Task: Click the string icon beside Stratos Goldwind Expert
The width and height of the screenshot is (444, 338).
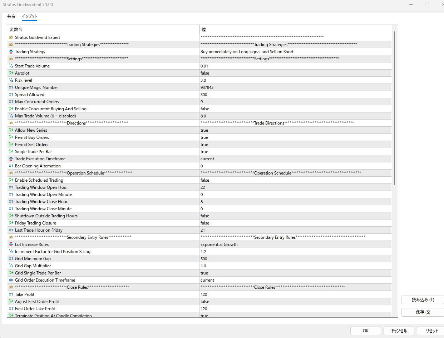Action: pos(11,37)
